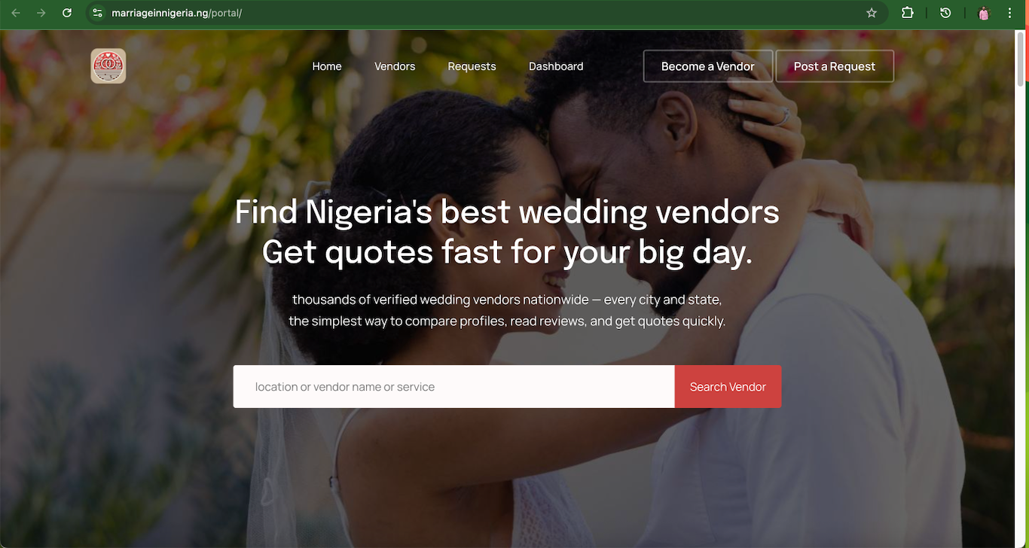The height and width of the screenshot is (548, 1029).
Task: Open the Home nav item
Action: 327,66
